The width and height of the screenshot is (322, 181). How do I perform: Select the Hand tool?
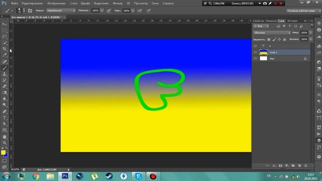5,137
